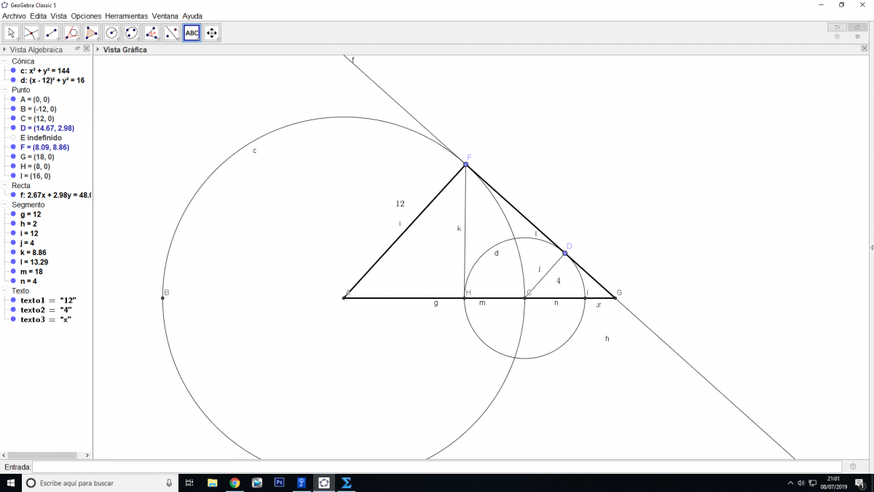Image resolution: width=874 pixels, height=492 pixels.
Task: Collapse the Cónica group
Action: (x=6, y=61)
